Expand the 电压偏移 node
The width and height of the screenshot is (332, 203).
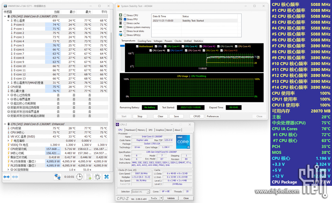coord(8,141)
